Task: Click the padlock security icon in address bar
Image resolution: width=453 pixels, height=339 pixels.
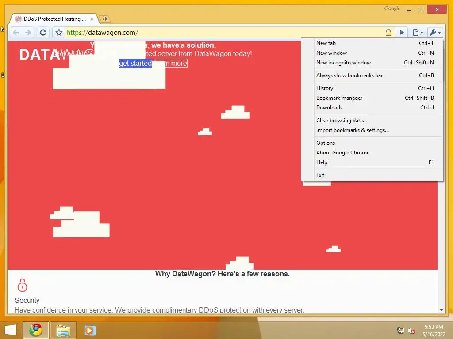Action: click(x=388, y=32)
